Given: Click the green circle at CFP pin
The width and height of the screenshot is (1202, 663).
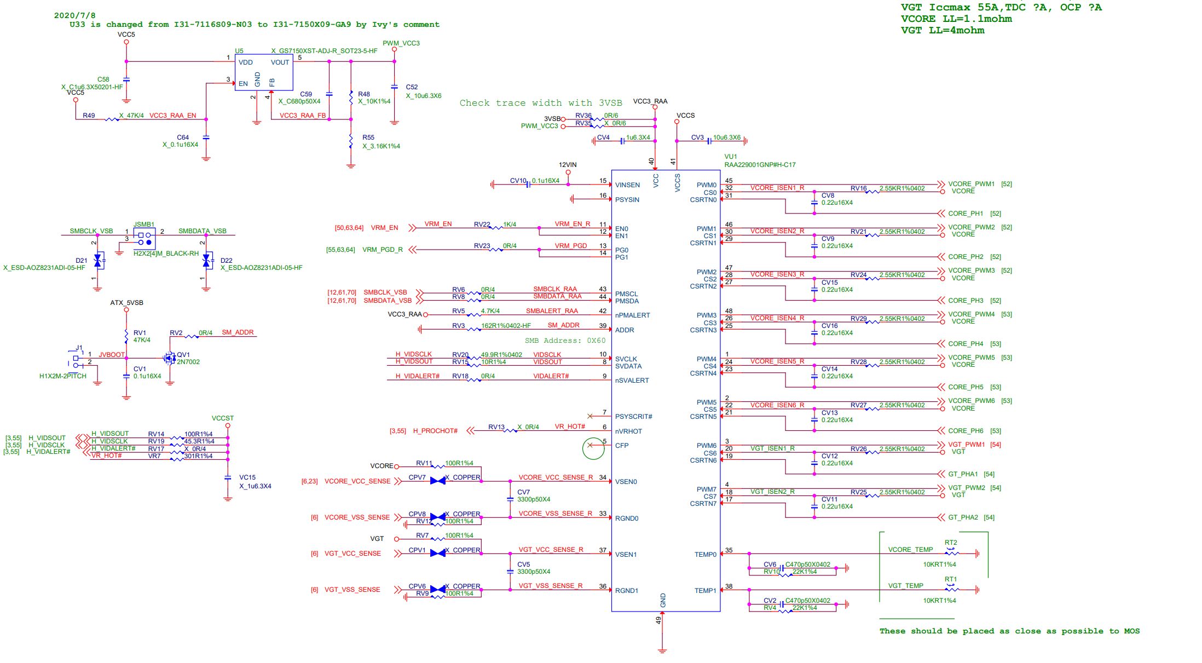Looking at the screenshot, I should tap(593, 448).
